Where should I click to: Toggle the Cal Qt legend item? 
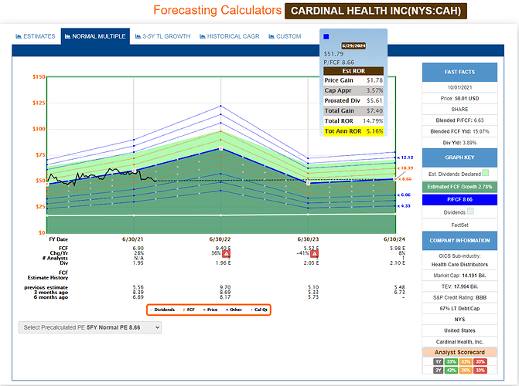point(258,309)
